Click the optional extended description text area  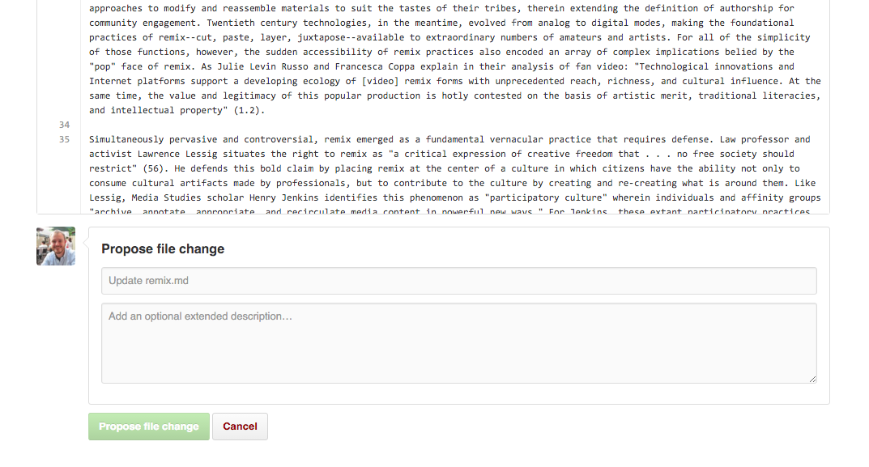coord(459,343)
